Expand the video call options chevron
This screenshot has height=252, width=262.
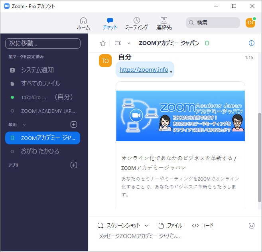pyautogui.click(x=128, y=43)
